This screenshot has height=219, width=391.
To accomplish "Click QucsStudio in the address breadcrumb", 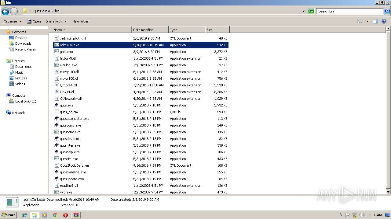I will 42,11.
